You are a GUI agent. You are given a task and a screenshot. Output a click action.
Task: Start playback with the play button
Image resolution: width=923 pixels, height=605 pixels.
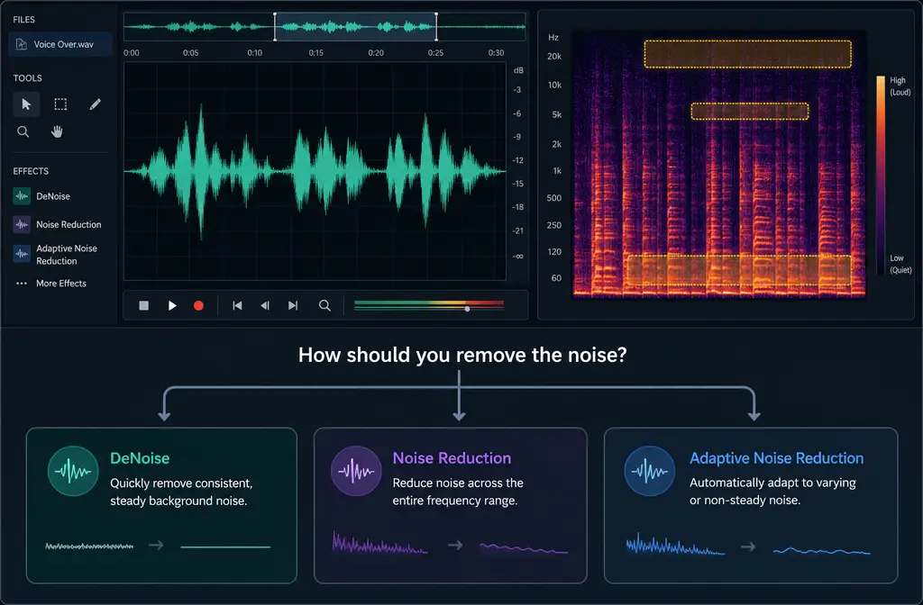pyautogui.click(x=172, y=306)
